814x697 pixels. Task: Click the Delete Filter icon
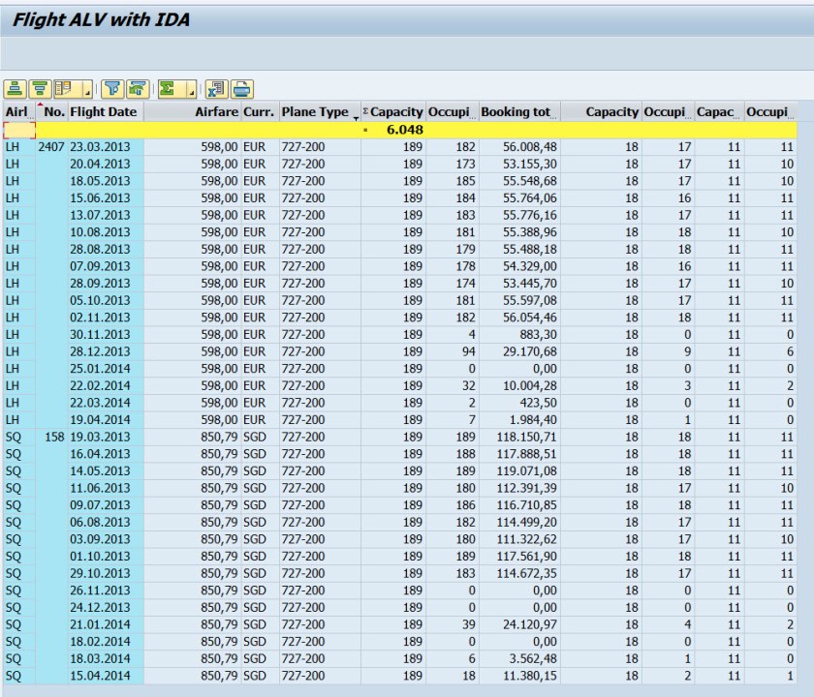[x=137, y=89]
